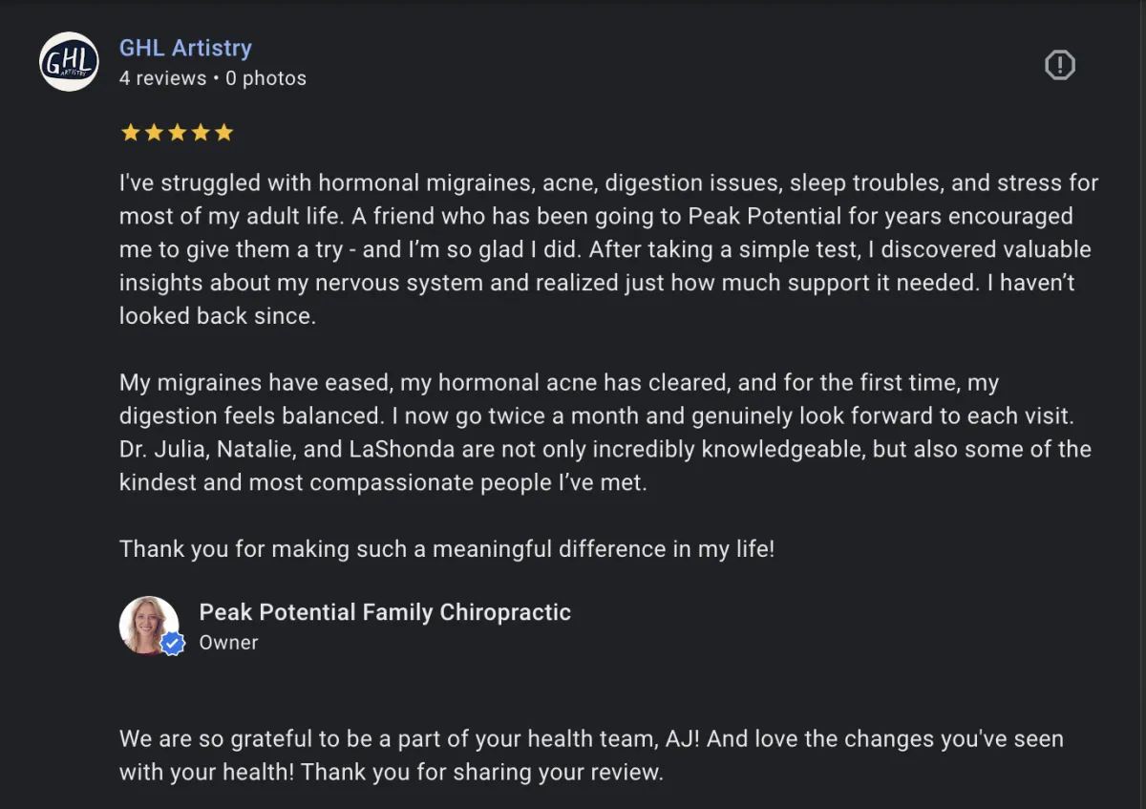Open the GHL Artistry profile avatar

(x=69, y=62)
